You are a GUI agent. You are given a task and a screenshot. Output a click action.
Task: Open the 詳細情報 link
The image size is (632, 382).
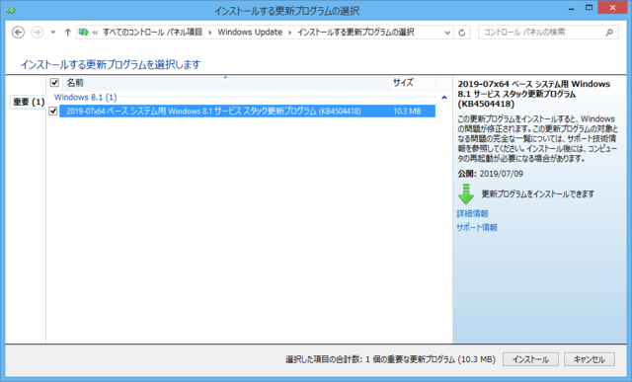tap(472, 213)
